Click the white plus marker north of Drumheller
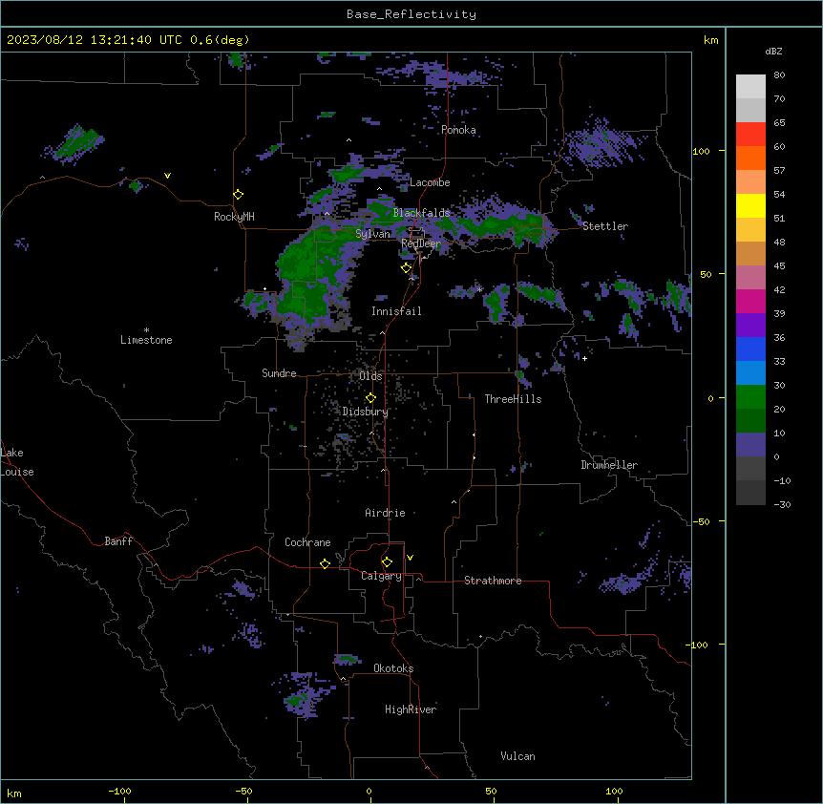This screenshot has width=823, height=804. coord(584,358)
